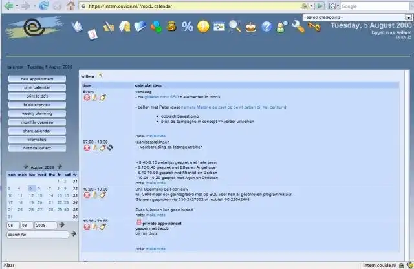Click the tag icon of the Event entry
This screenshot has height=269, width=414.
point(102,98)
